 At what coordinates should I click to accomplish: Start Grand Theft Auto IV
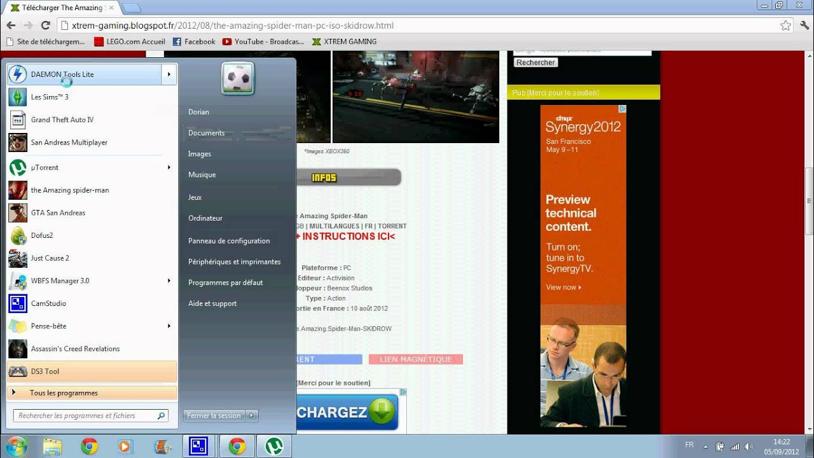(92, 120)
